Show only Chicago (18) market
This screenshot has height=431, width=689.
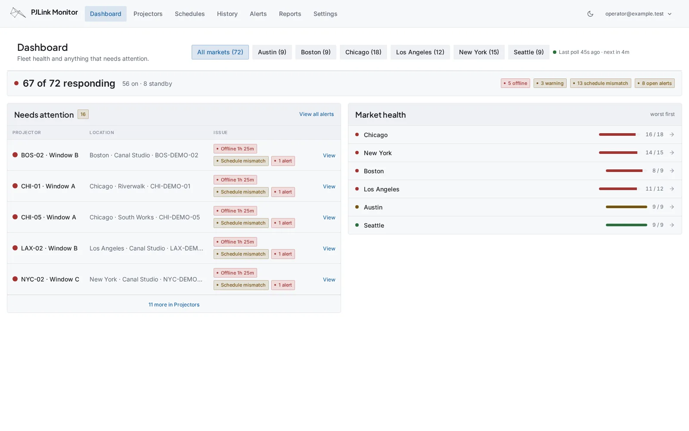[x=363, y=52]
